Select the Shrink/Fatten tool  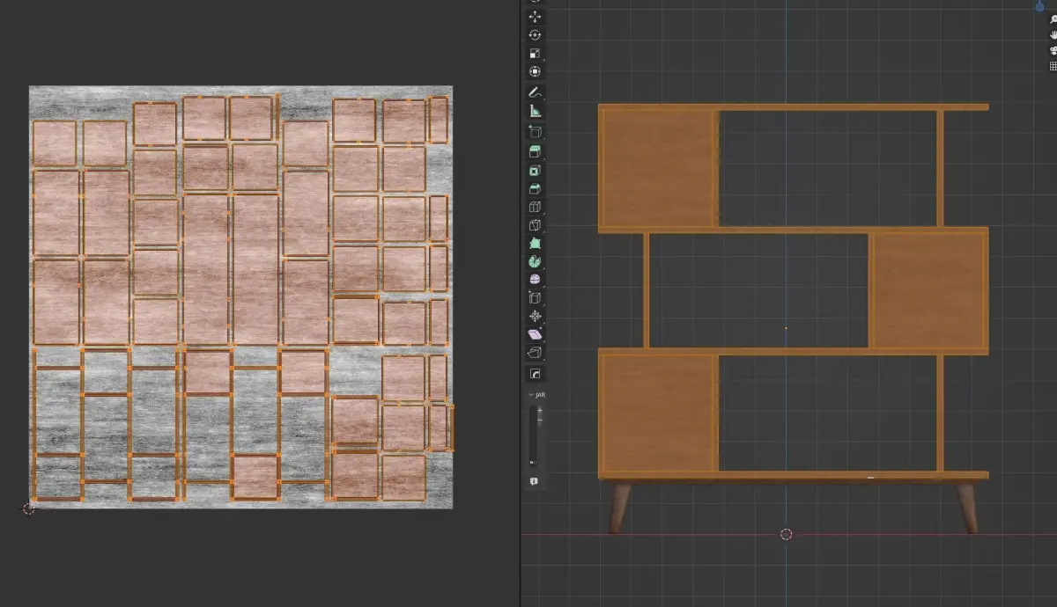(535, 316)
